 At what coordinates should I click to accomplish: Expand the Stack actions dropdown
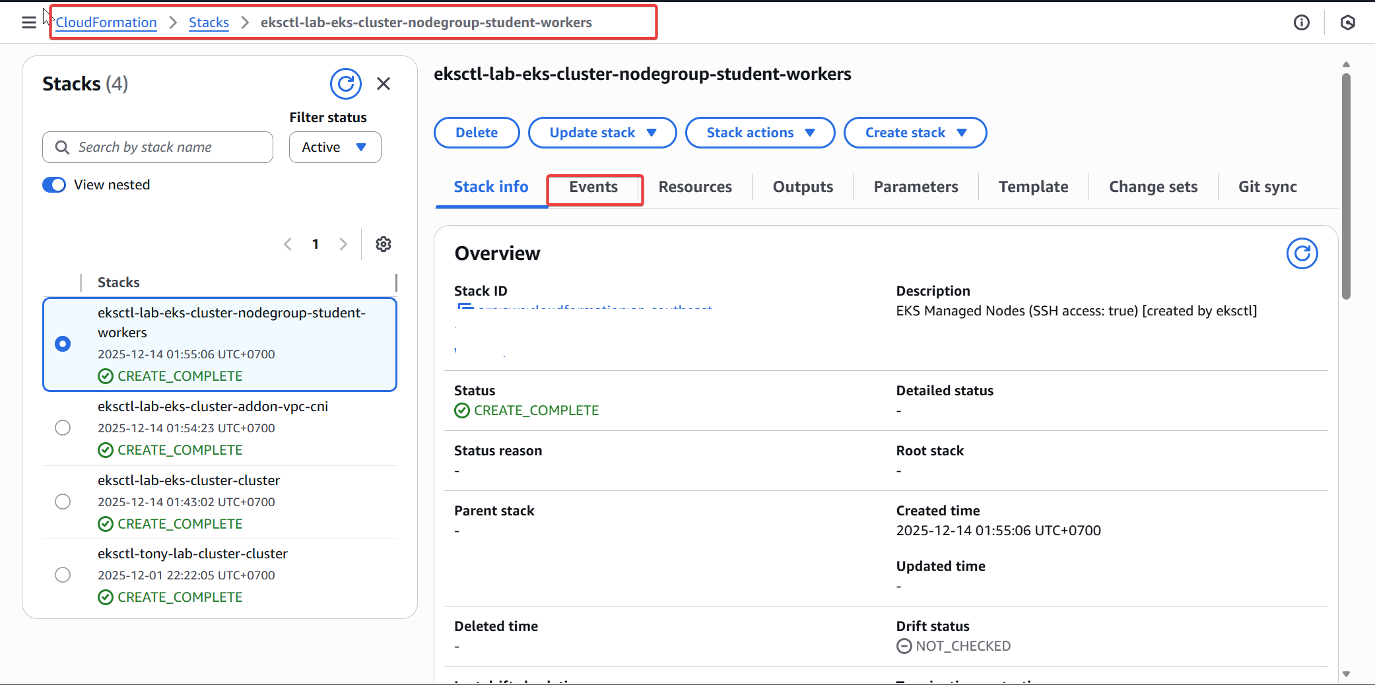pyautogui.click(x=760, y=133)
